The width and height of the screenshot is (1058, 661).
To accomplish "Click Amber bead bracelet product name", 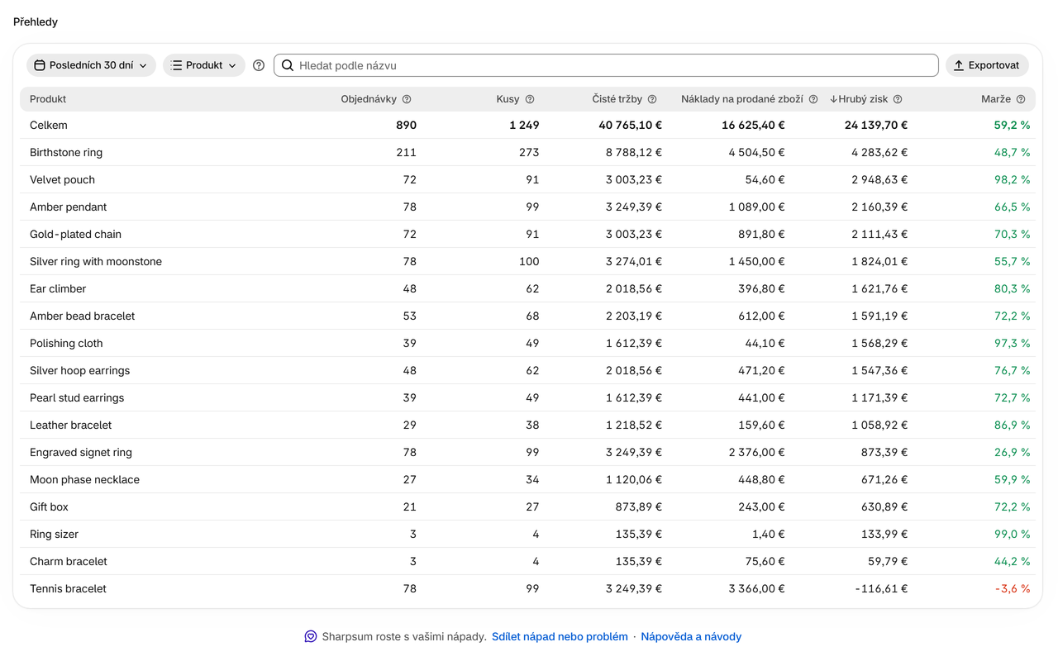I will [x=82, y=316].
